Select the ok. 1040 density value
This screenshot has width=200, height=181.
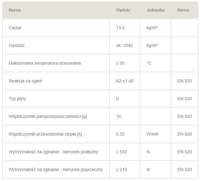[124, 45]
